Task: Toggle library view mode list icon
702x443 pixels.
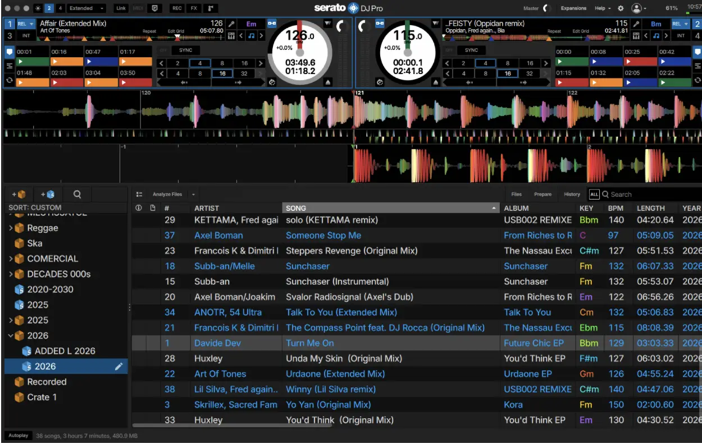Action: pos(139,195)
